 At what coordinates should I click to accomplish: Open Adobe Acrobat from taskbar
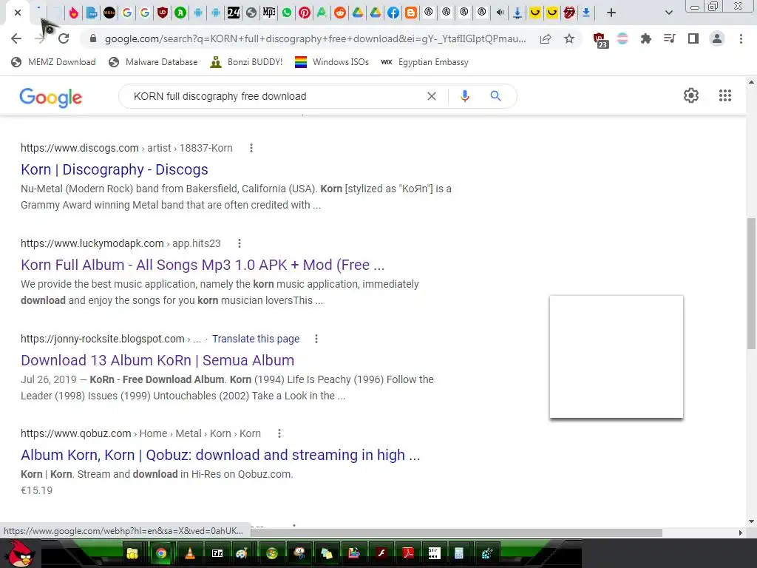408,553
